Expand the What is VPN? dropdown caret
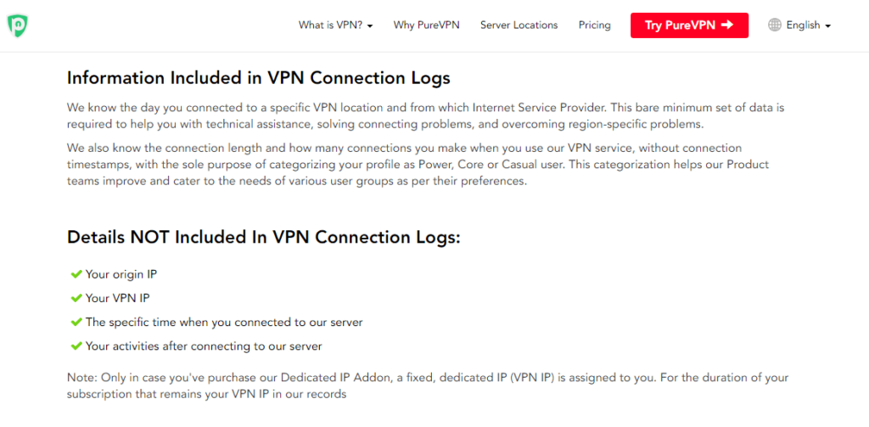Viewport: 869px width, 427px height. click(x=370, y=26)
